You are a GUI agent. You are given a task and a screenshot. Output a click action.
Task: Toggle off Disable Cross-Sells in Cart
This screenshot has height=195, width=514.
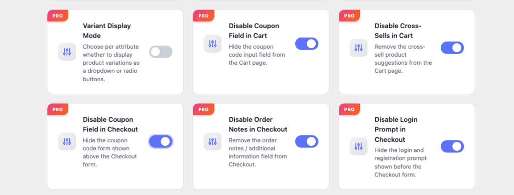(x=452, y=48)
